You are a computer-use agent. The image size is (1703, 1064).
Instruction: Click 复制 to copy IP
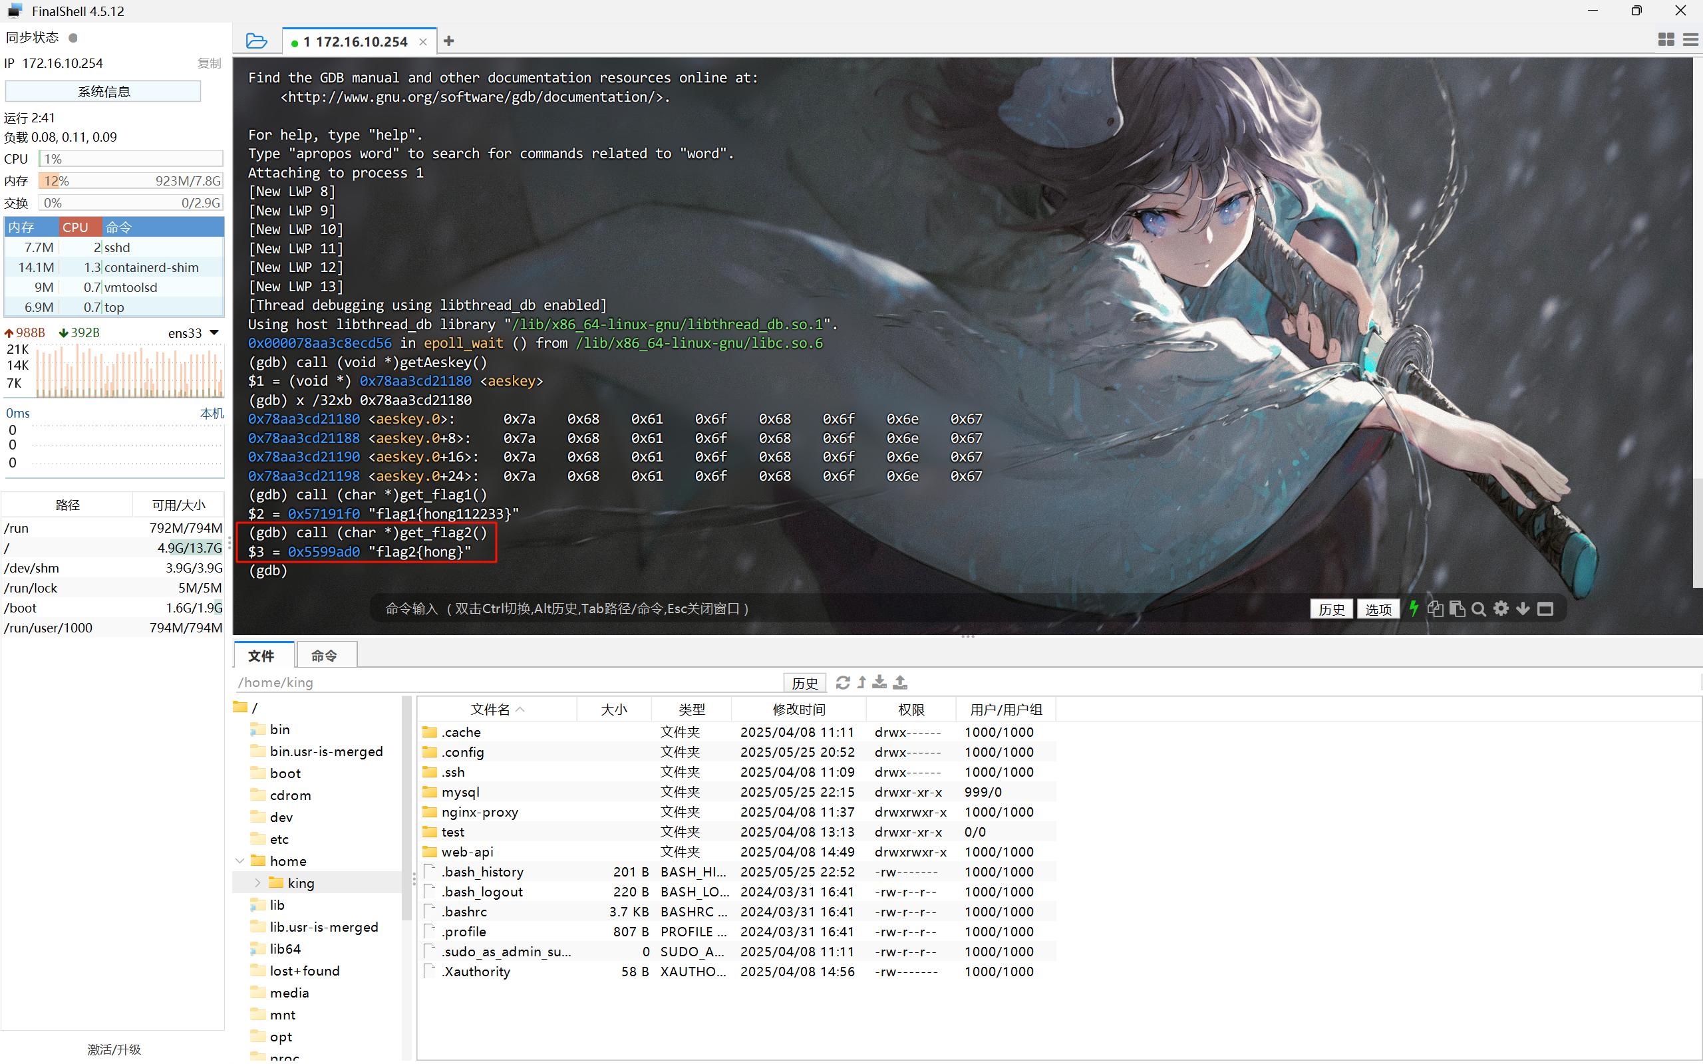pyautogui.click(x=209, y=63)
